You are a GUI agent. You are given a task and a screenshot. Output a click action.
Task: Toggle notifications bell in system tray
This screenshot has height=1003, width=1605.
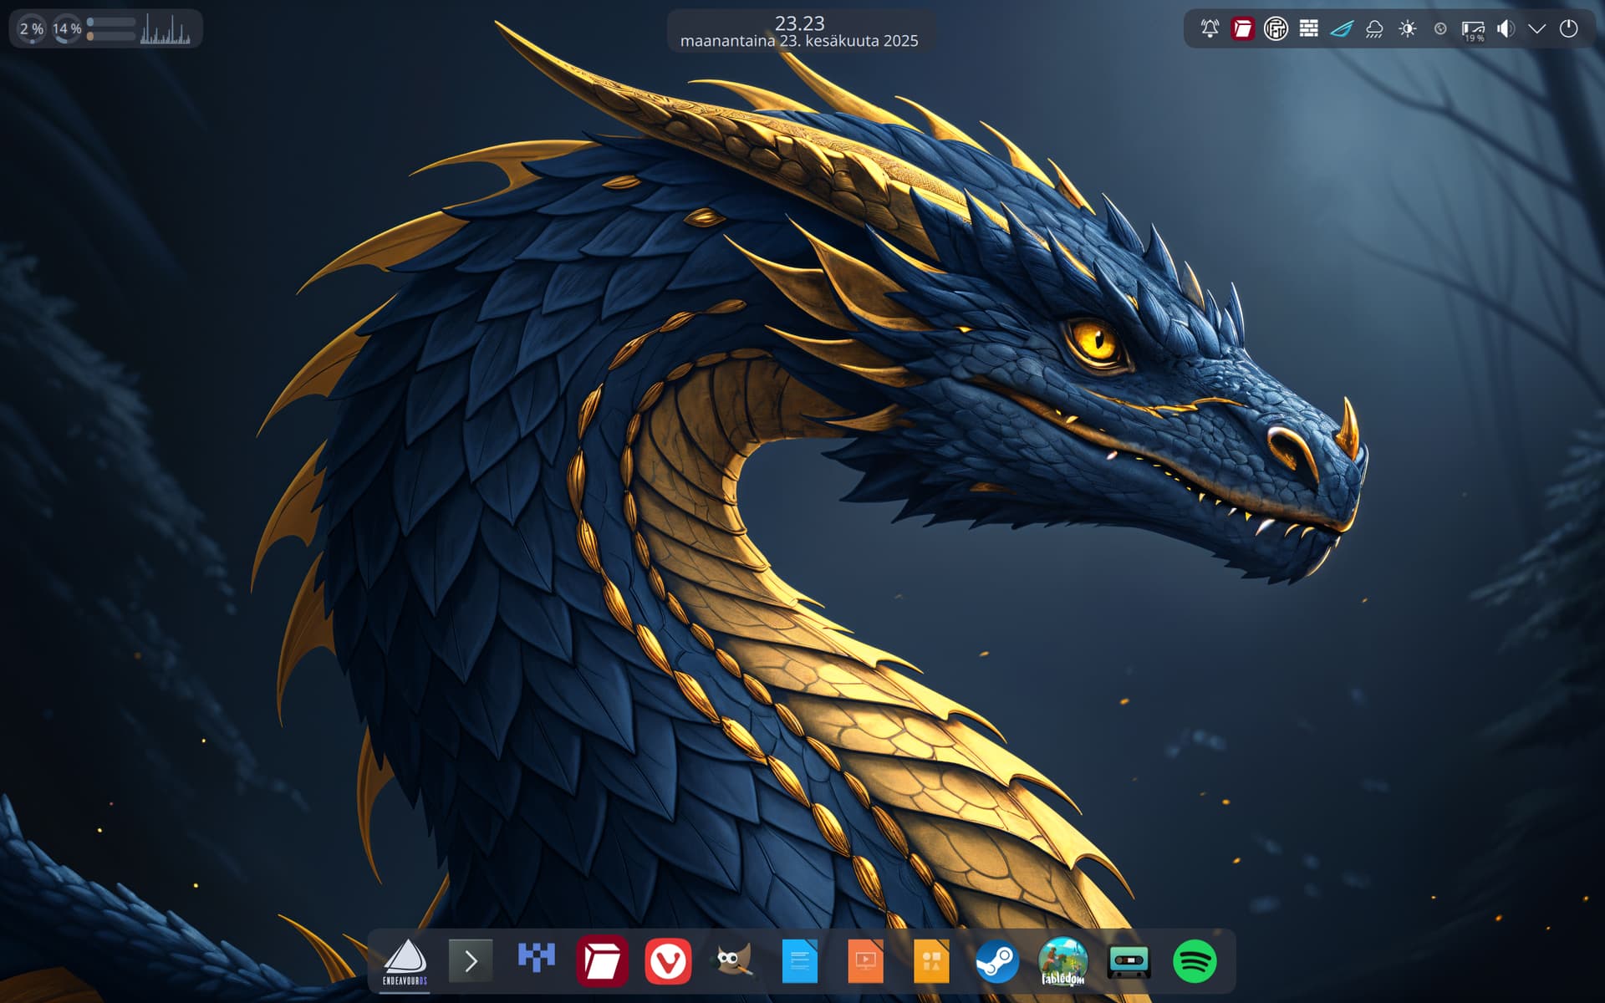click(1210, 28)
